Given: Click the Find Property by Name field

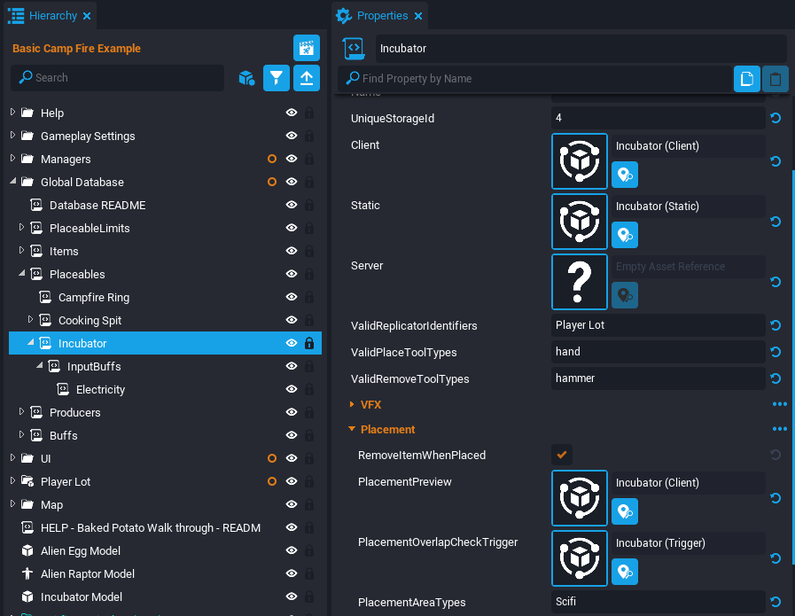Looking at the screenshot, I should pyautogui.click(x=532, y=79).
